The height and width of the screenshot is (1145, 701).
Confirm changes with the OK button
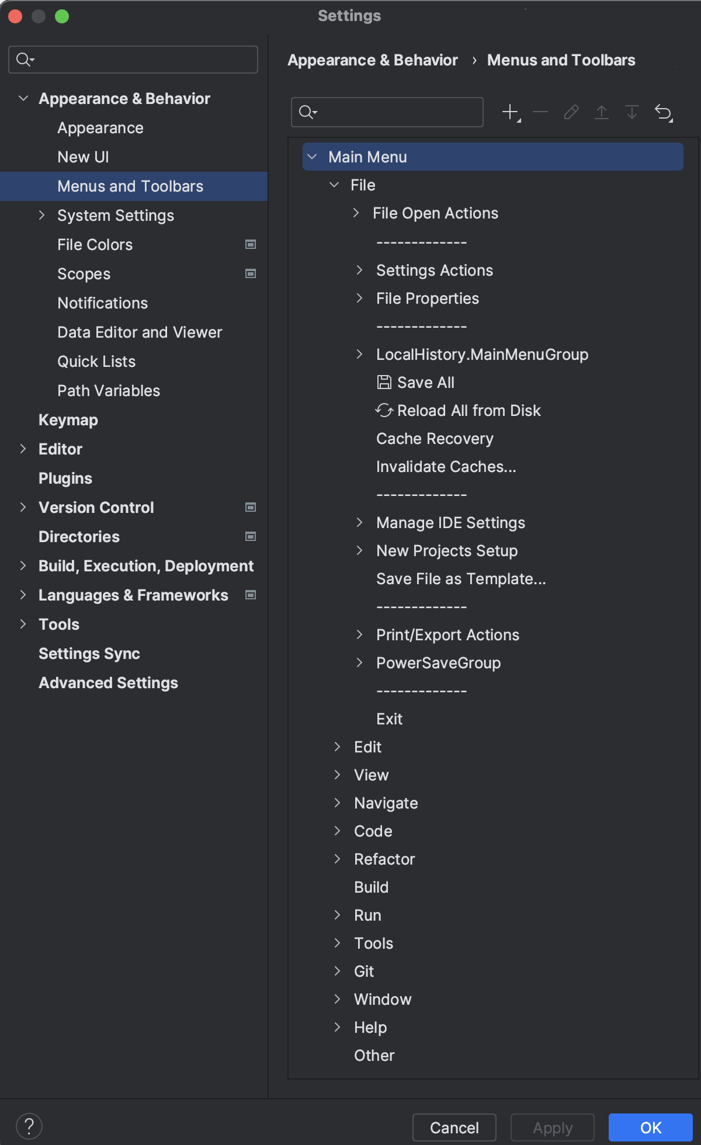click(x=650, y=1127)
